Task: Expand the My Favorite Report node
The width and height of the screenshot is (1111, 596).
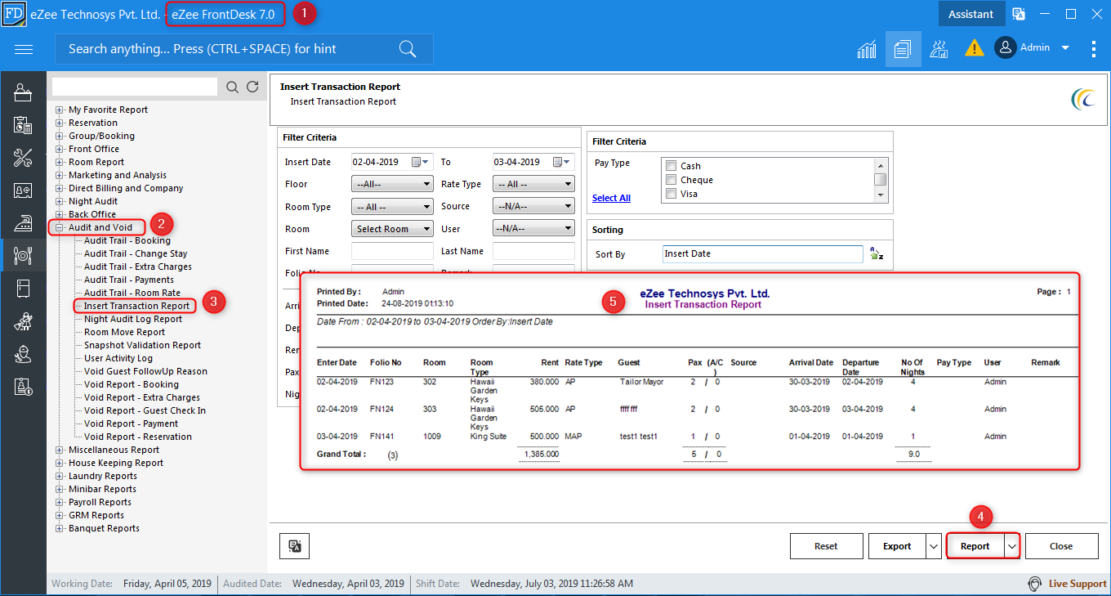Action: click(x=59, y=110)
